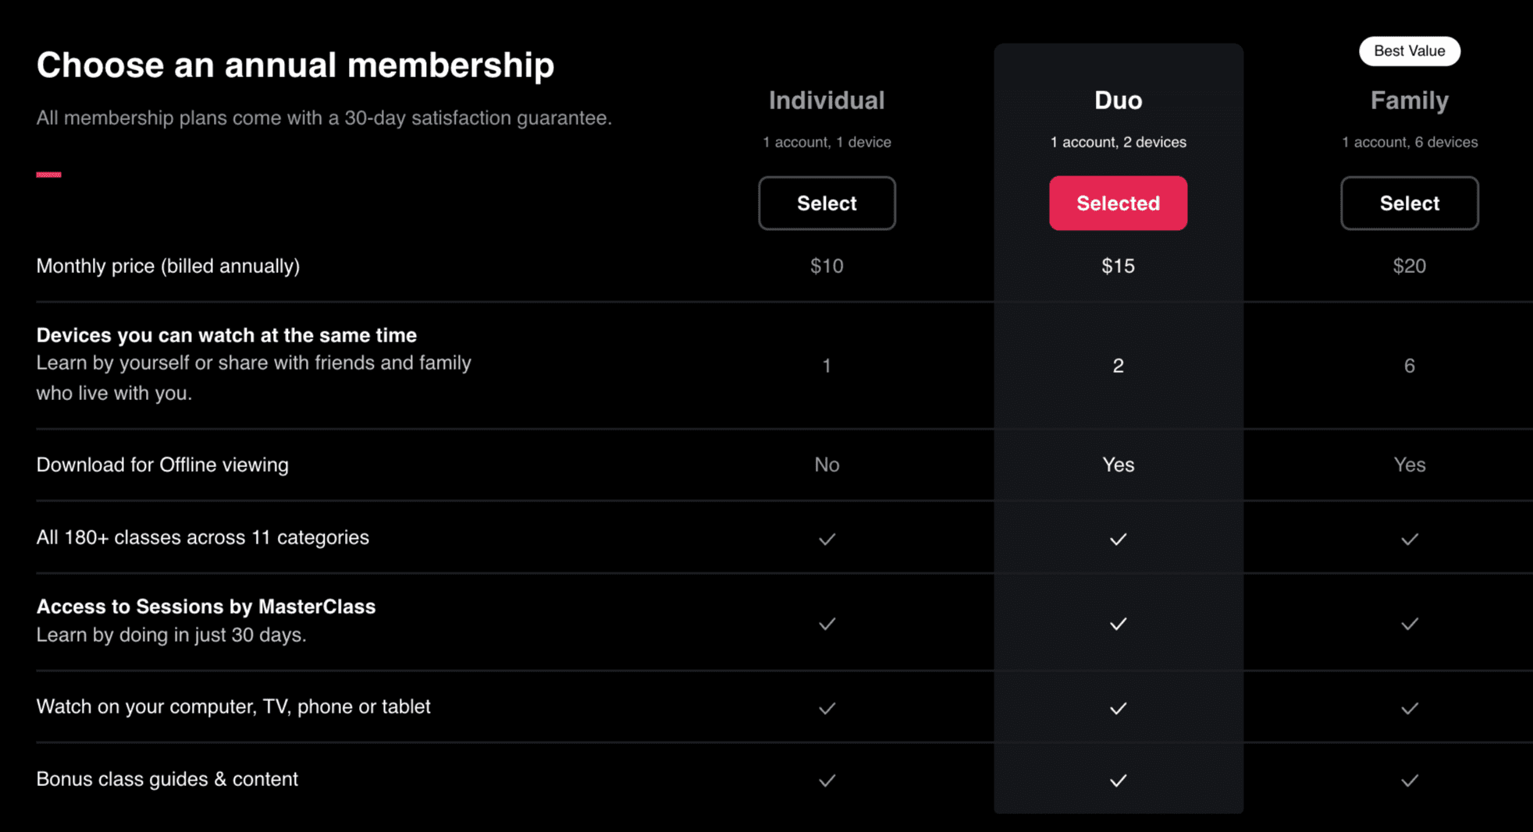This screenshot has height=832, width=1533.
Task: Click the Duo plan heading
Action: tap(1118, 101)
